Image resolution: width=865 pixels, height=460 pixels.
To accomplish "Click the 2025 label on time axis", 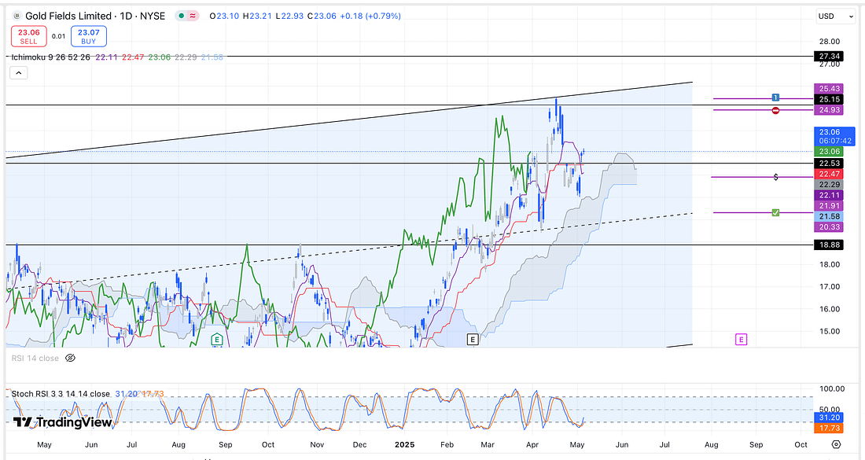I will (x=404, y=444).
